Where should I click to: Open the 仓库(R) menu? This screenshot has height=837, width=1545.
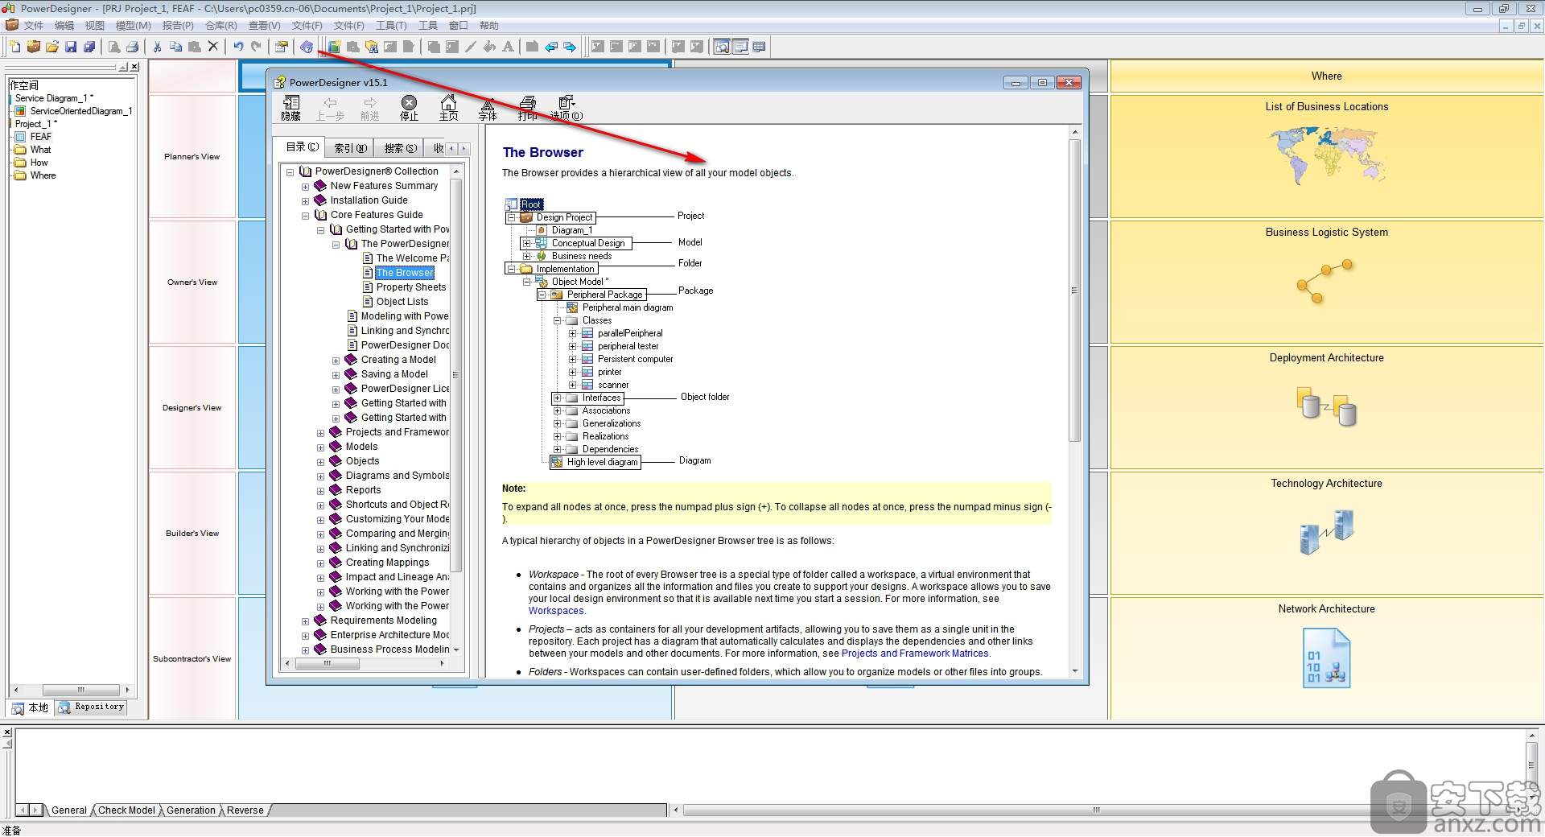tap(221, 26)
